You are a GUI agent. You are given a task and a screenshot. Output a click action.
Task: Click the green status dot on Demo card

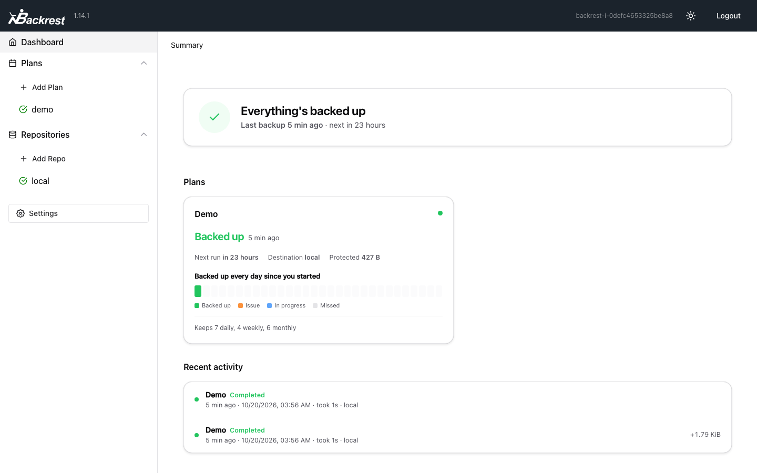point(440,213)
